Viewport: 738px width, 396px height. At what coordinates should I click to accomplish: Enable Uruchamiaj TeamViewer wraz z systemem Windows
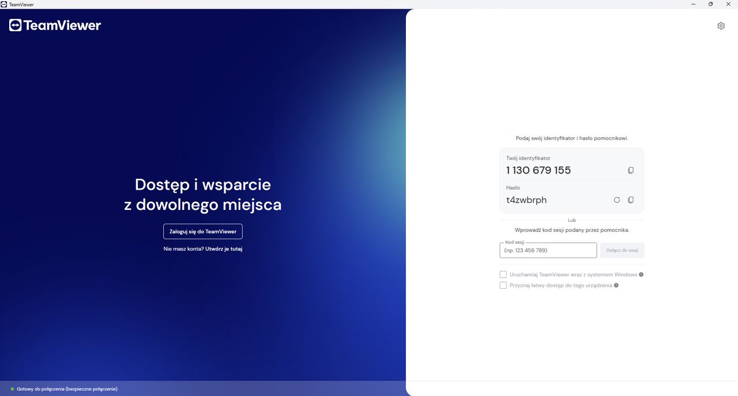pos(503,274)
